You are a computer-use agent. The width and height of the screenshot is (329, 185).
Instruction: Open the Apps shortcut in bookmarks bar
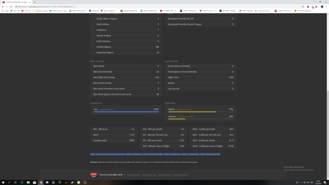point(5,11)
